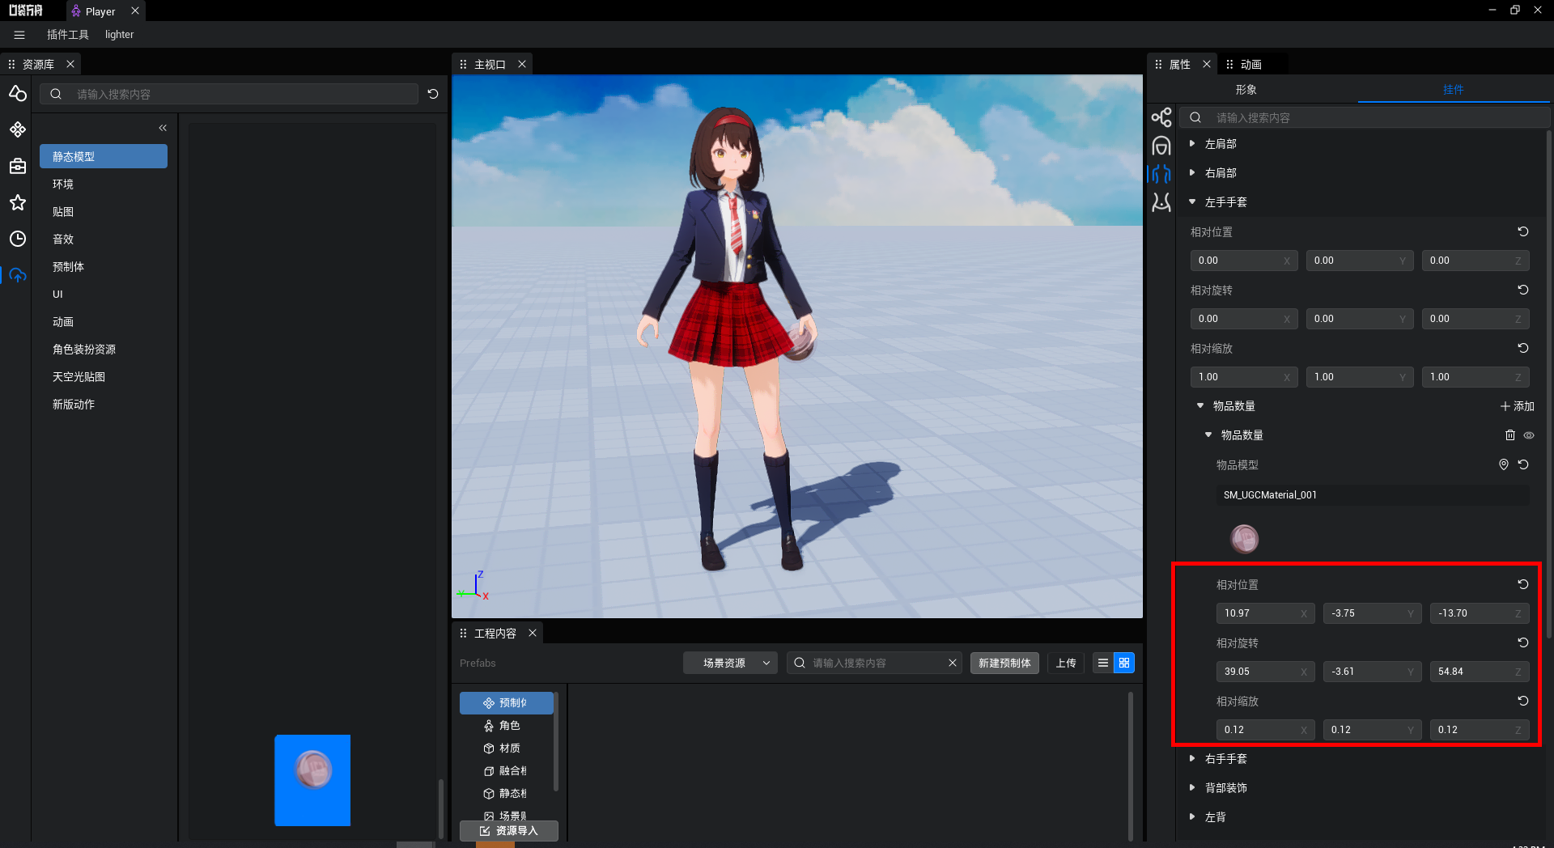Screen dimensions: 1554x848
Task: Click 添加 to add an item
Action: pos(1517,406)
